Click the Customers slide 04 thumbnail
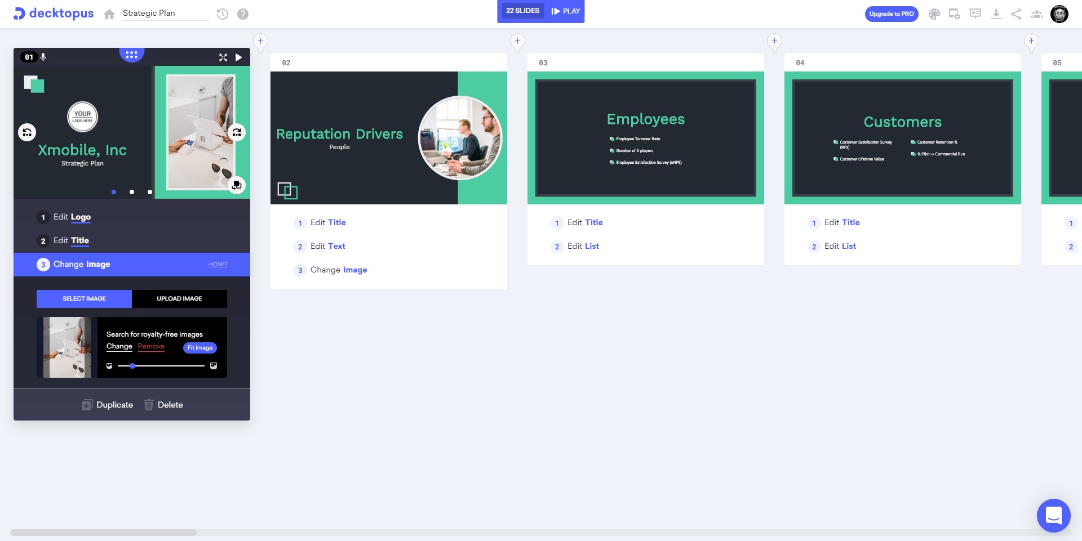The height and width of the screenshot is (541, 1082). (902, 138)
